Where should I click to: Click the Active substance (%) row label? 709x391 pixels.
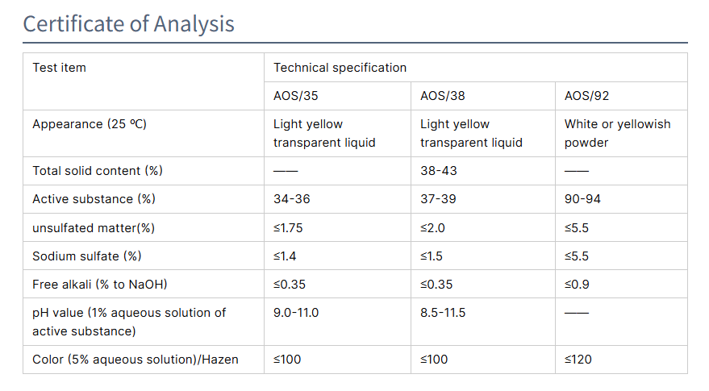click(94, 199)
